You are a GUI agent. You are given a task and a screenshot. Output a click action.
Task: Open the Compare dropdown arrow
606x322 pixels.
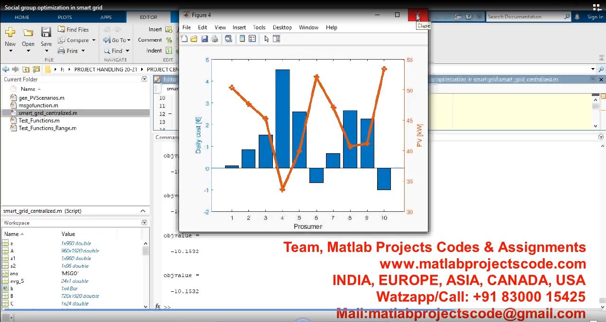94,41
